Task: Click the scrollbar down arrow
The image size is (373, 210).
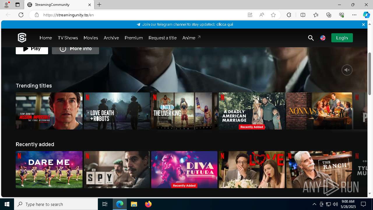Action: coord(370,194)
